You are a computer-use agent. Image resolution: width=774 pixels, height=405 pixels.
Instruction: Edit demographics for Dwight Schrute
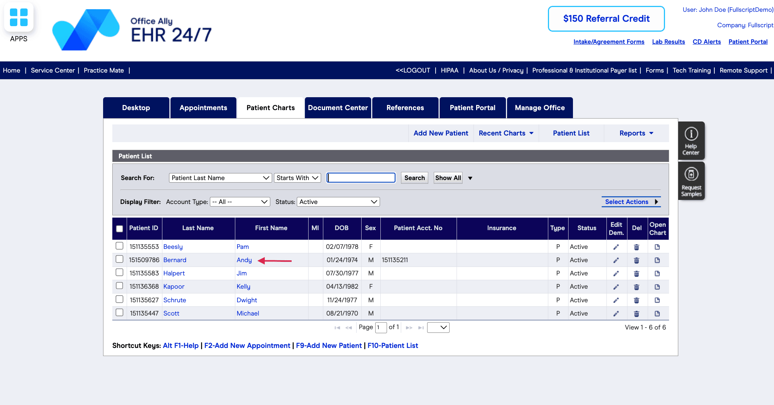(x=616, y=300)
